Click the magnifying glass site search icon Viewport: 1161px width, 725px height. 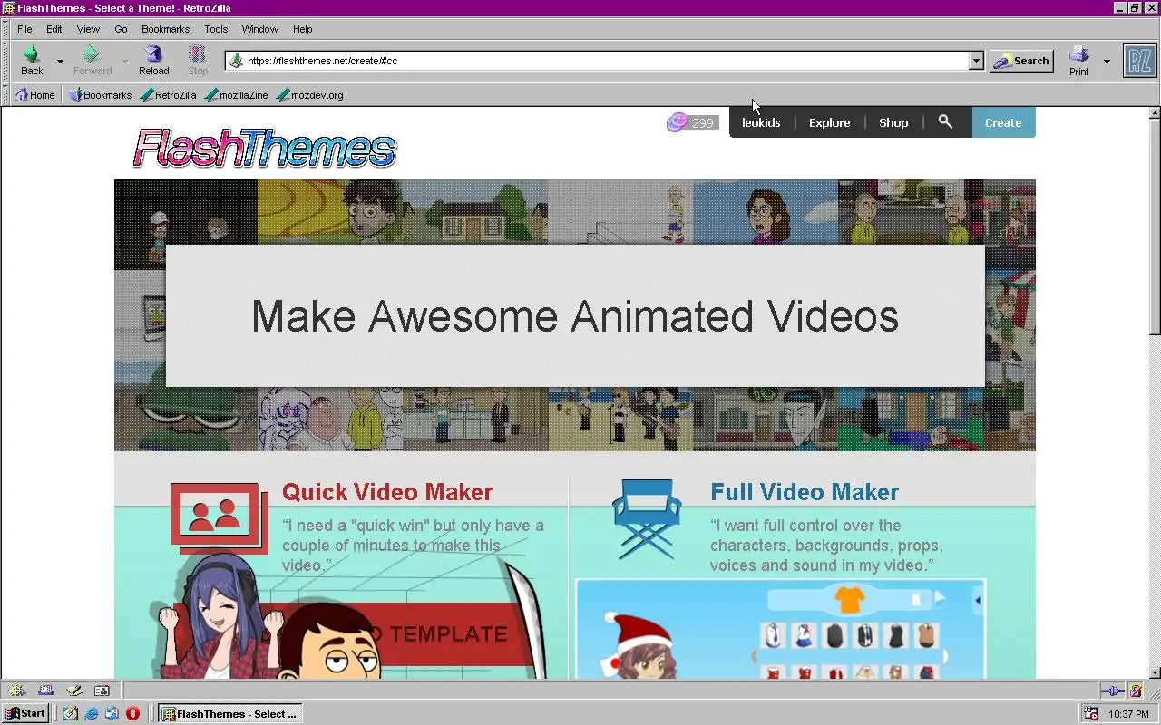945,121
